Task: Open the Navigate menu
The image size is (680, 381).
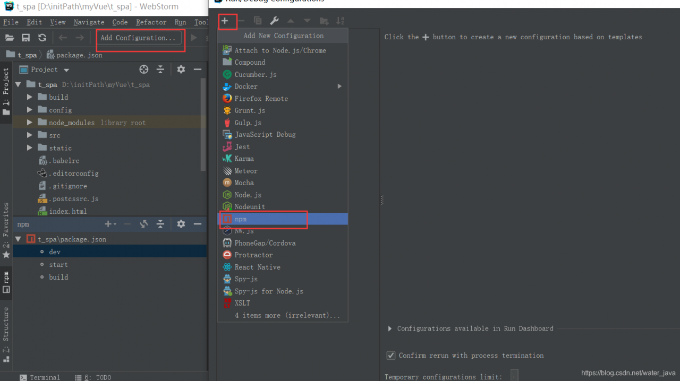Action: coord(89,22)
